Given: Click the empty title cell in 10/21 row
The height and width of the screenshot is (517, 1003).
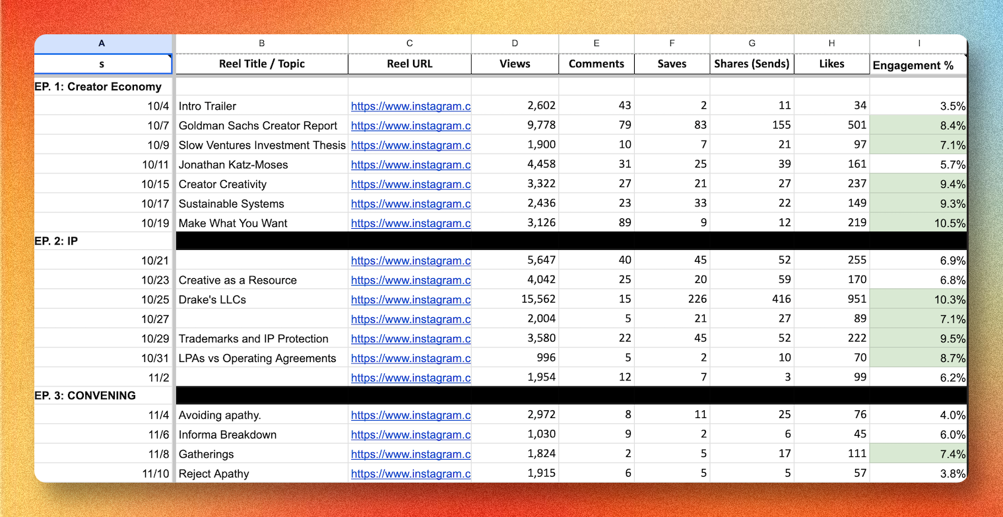Looking at the screenshot, I should [x=261, y=261].
